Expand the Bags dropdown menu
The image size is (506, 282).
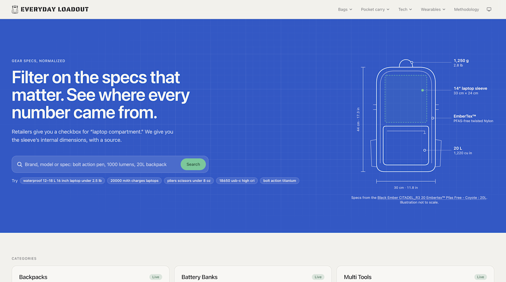pos(345,9)
